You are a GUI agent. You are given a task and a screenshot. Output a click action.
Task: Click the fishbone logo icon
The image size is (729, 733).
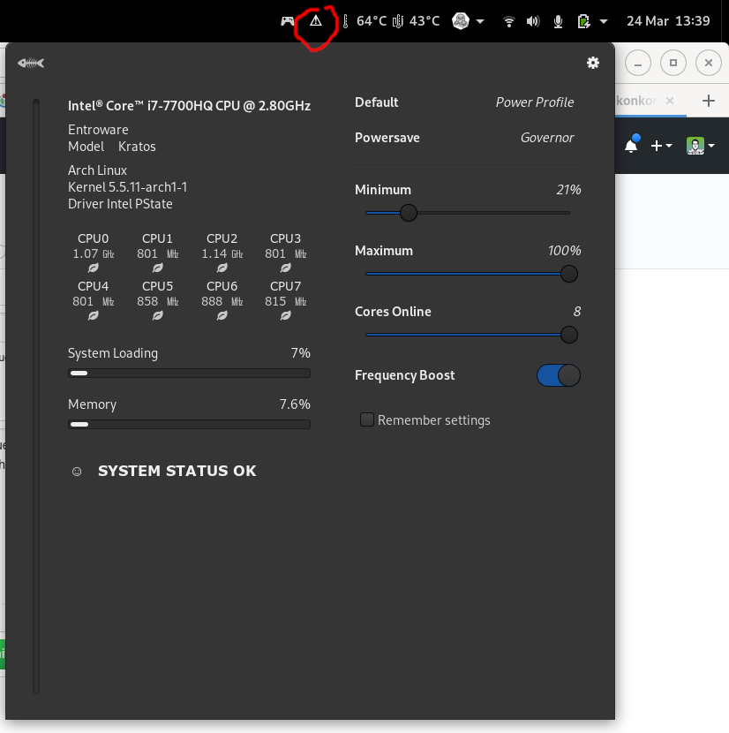click(31, 63)
